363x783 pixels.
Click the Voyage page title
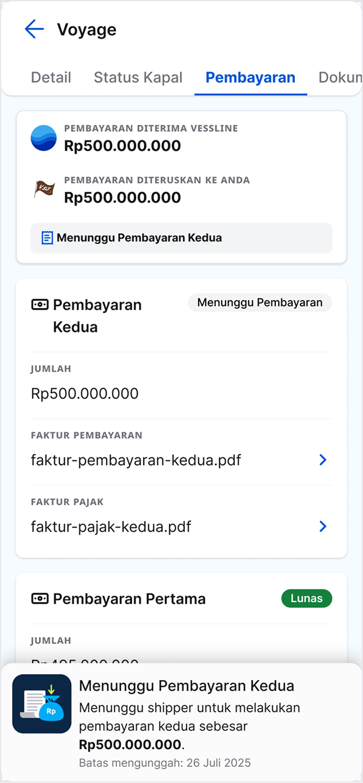pyautogui.click(x=86, y=30)
